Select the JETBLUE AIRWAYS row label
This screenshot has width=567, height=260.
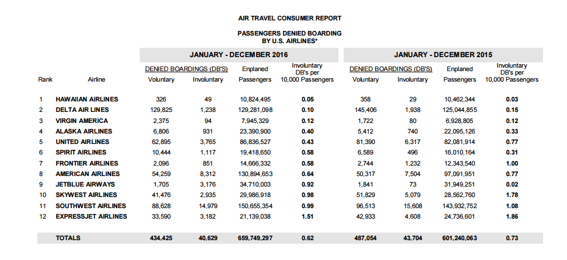(x=85, y=184)
